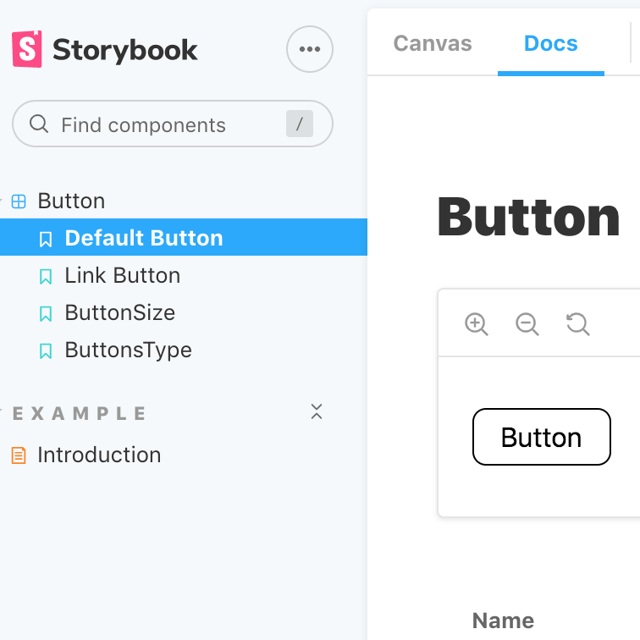Image resolution: width=640 pixels, height=640 pixels.
Task: Click the Introduction document icon
Action: tap(19, 455)
